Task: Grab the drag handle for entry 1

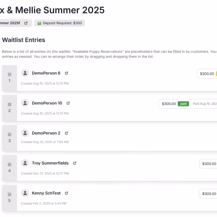Action: pos(9,75)
